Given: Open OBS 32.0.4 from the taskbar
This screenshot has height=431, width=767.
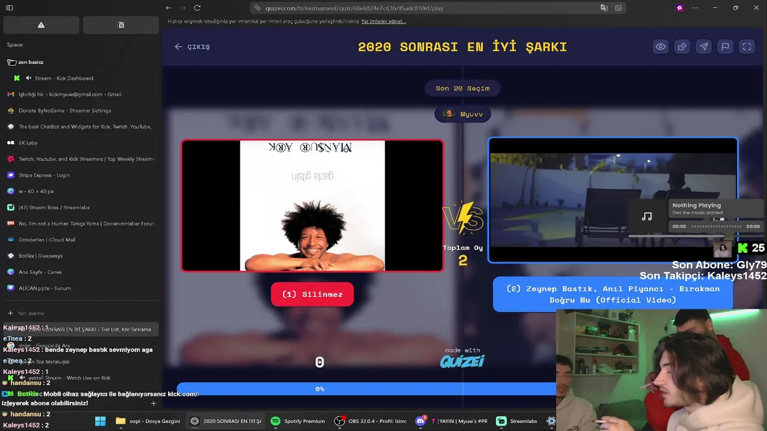Looking at the screenshot, I should coord(370,421).
